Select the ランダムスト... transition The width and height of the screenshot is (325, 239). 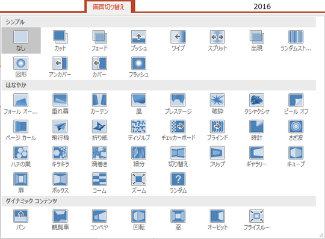click(x=296, y=40)
